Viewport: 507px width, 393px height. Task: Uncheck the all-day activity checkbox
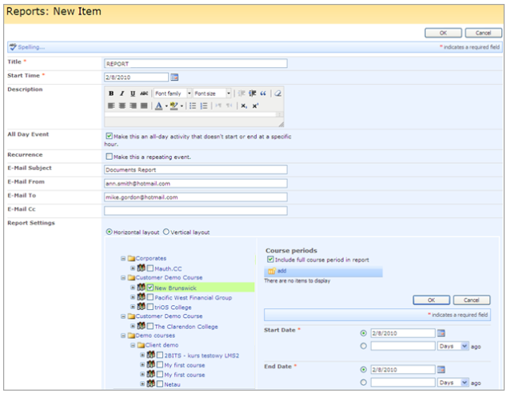point(110,136)
